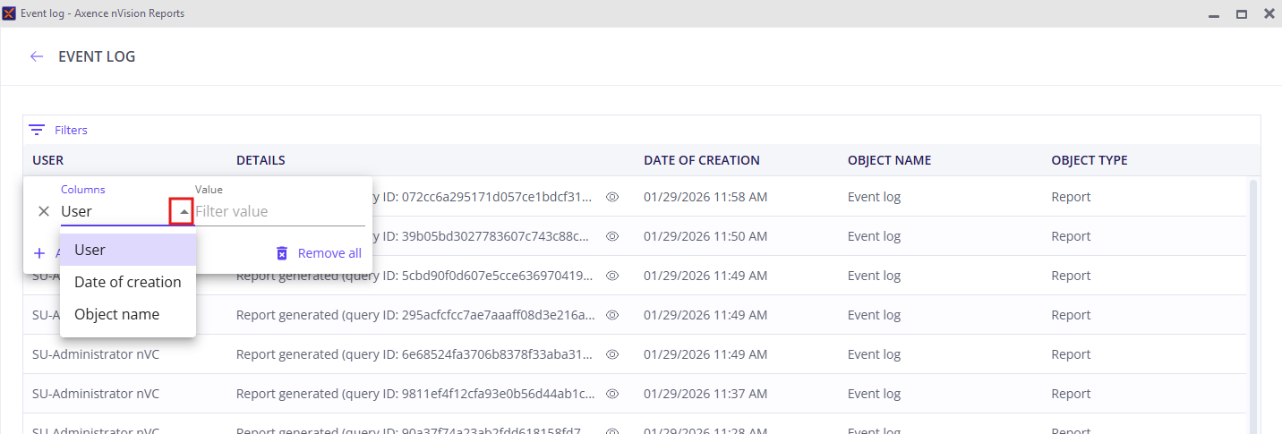View details of the 11:58 AM event
The width and height of the screenshot is (1282, 434).
(612, 197)
